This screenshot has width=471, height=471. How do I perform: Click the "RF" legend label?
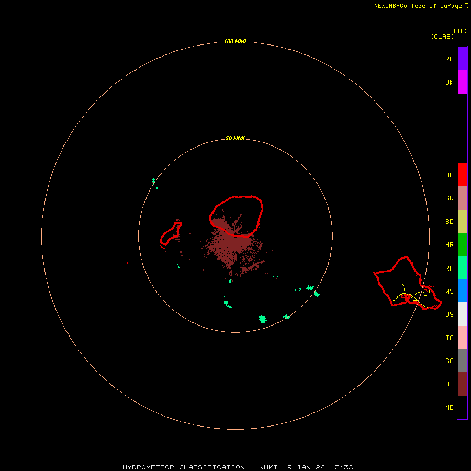point(450,59)
